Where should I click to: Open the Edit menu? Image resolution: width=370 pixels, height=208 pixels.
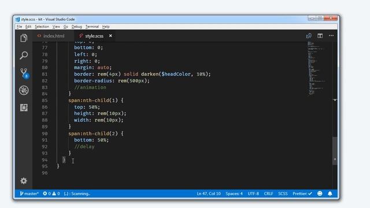pyautogui.click(x=28, y=27)
